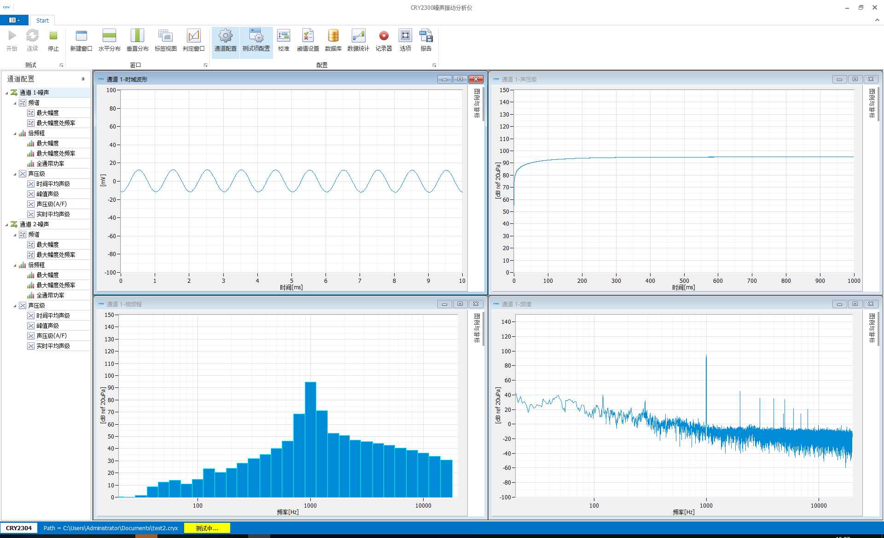Open the 图例与游标 panel of 时域波形 window
This screenshot has height=538, width=884.
477,102
